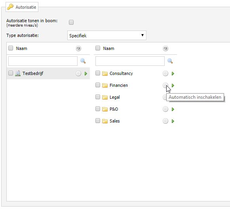Click the left column search input field
Screen dimensions: 230x209
[x=43, y=61]
